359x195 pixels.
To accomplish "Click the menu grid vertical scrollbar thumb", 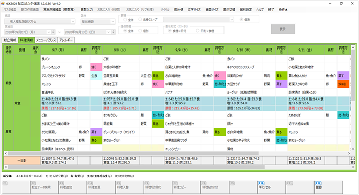I will tap(353, 75).
